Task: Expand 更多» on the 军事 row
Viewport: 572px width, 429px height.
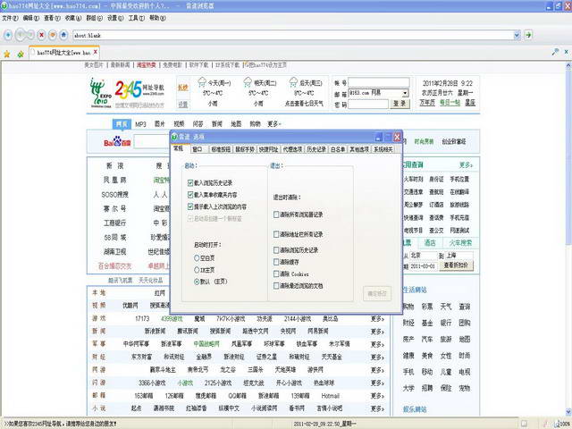Action: tap(377, 344)
